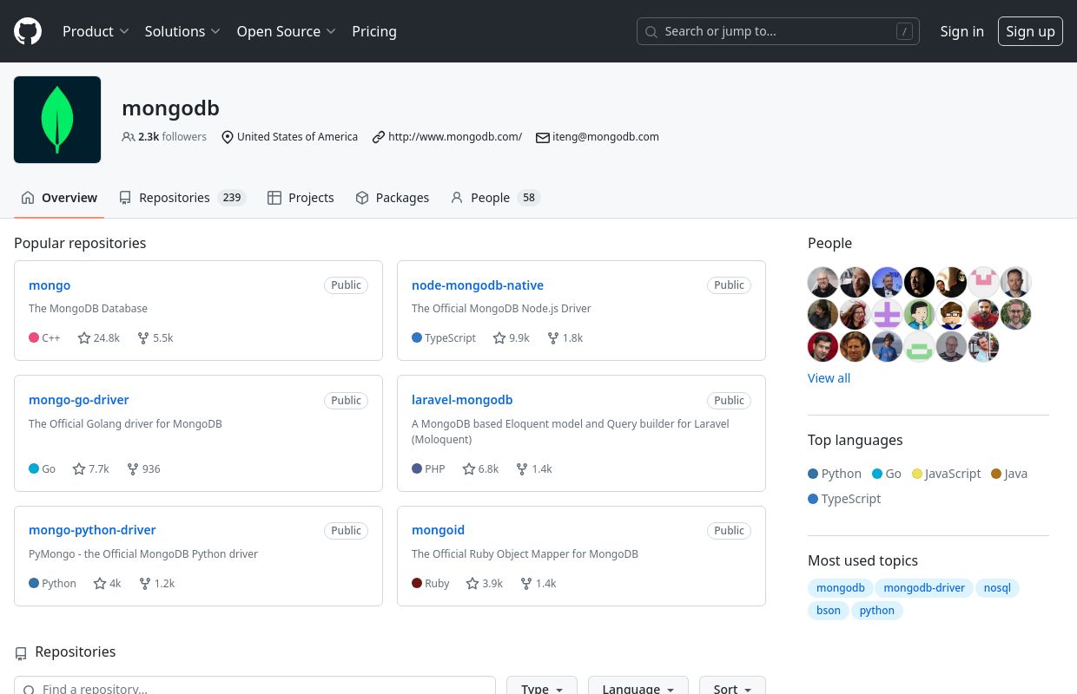This screenshot has width=1077, height=694.
Task: Expand the Open Source menu
Action: tap(287, 31)
